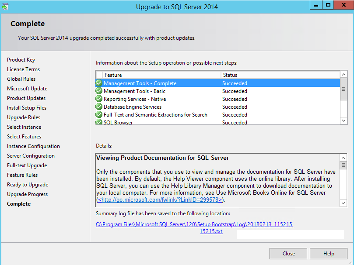Click Succeeded status for Reporting Services - Native
The image size is (354, 265).
(235, 99)
